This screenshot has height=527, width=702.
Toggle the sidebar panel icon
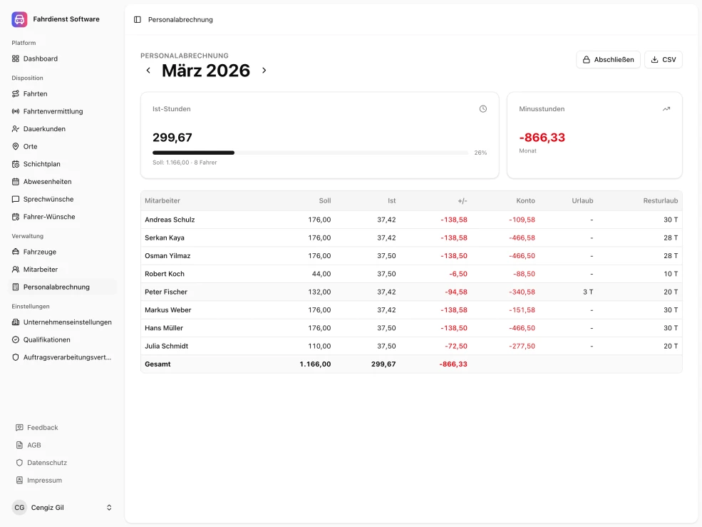point(138,20)
